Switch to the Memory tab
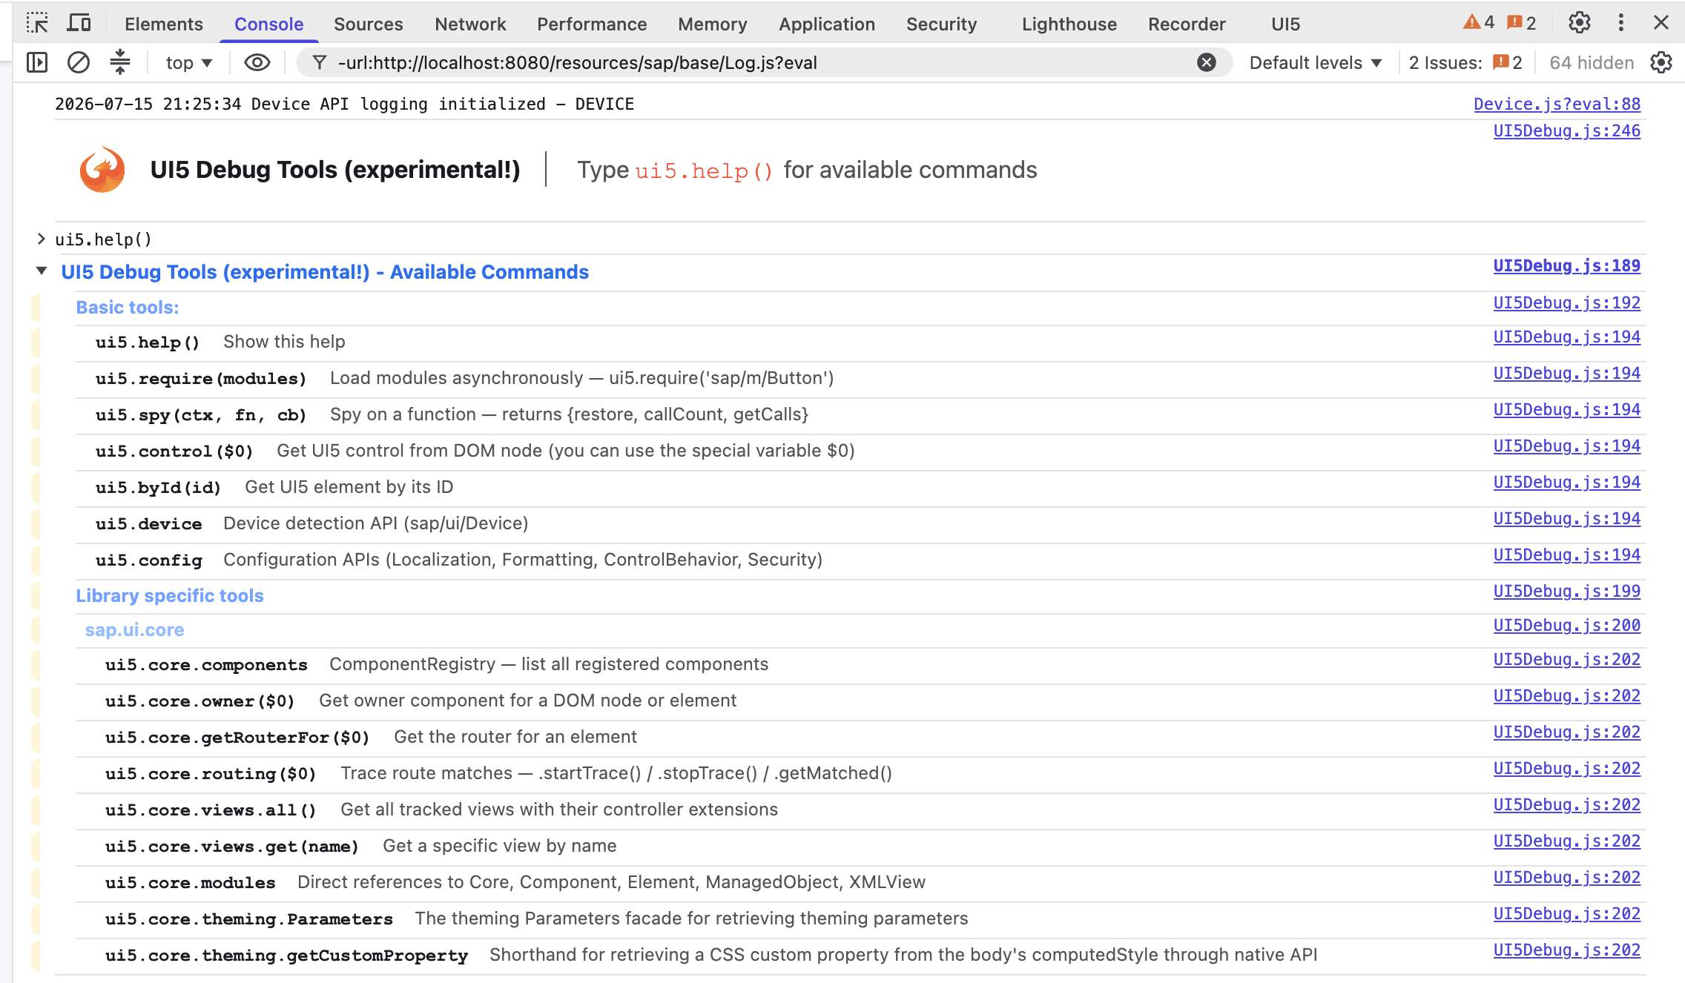 tap(712, 24)
